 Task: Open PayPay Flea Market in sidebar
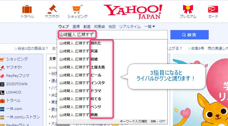tap(17, 76)
